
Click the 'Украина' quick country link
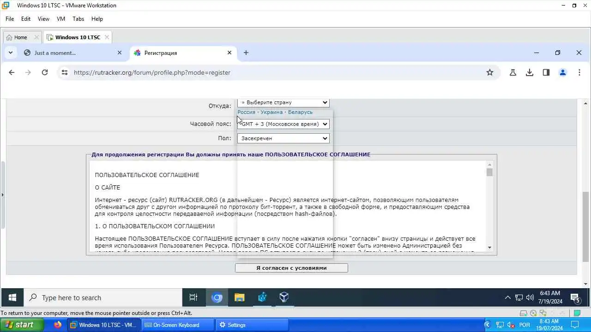(271, 112)
